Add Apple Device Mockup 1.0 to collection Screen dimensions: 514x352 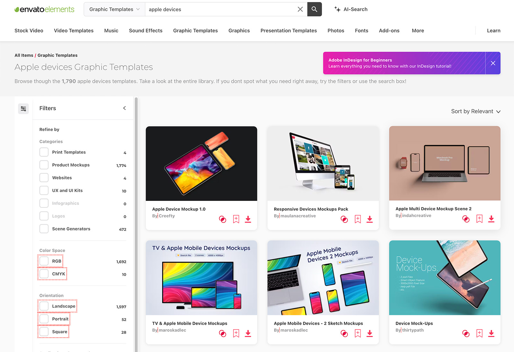[x=222, y=219]
